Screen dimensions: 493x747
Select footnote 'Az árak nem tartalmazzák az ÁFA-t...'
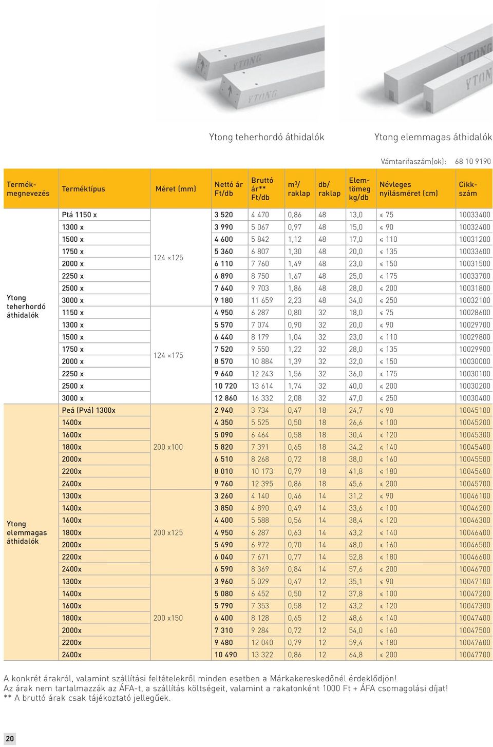[x=226, y=688]
